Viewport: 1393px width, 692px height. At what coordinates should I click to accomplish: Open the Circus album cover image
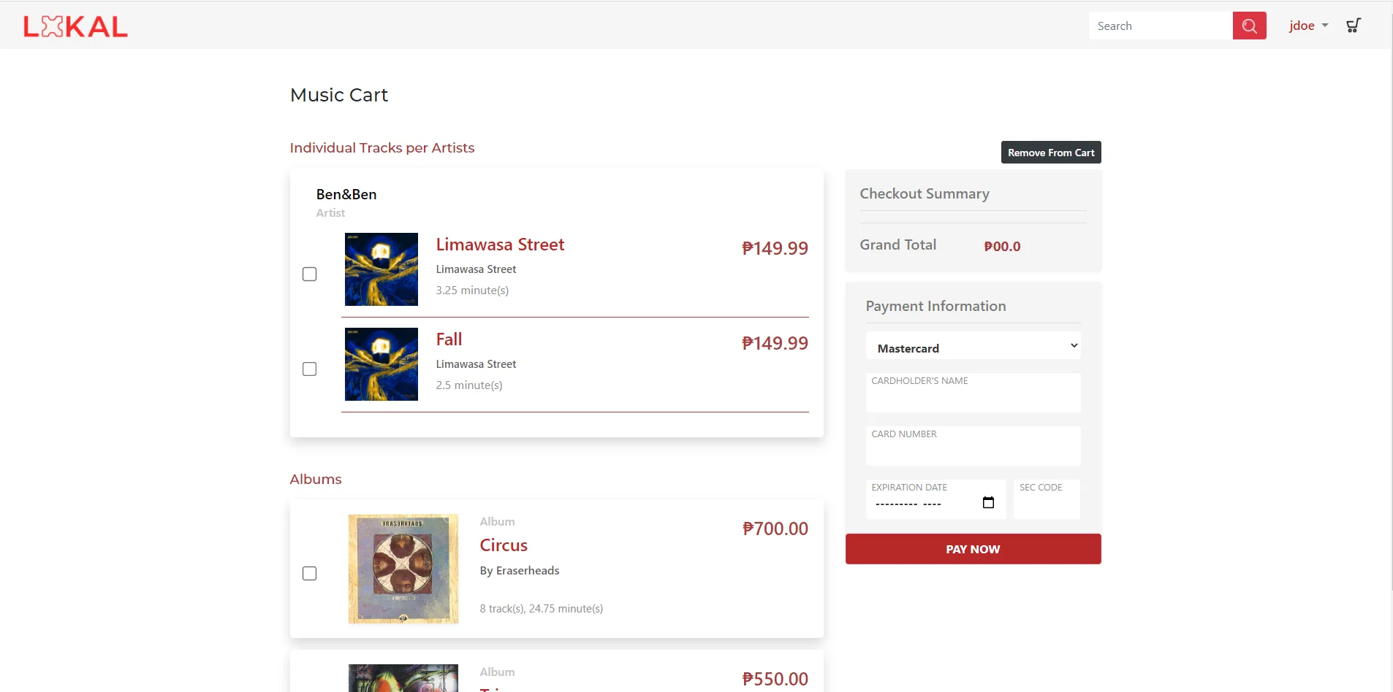point(403,569)
